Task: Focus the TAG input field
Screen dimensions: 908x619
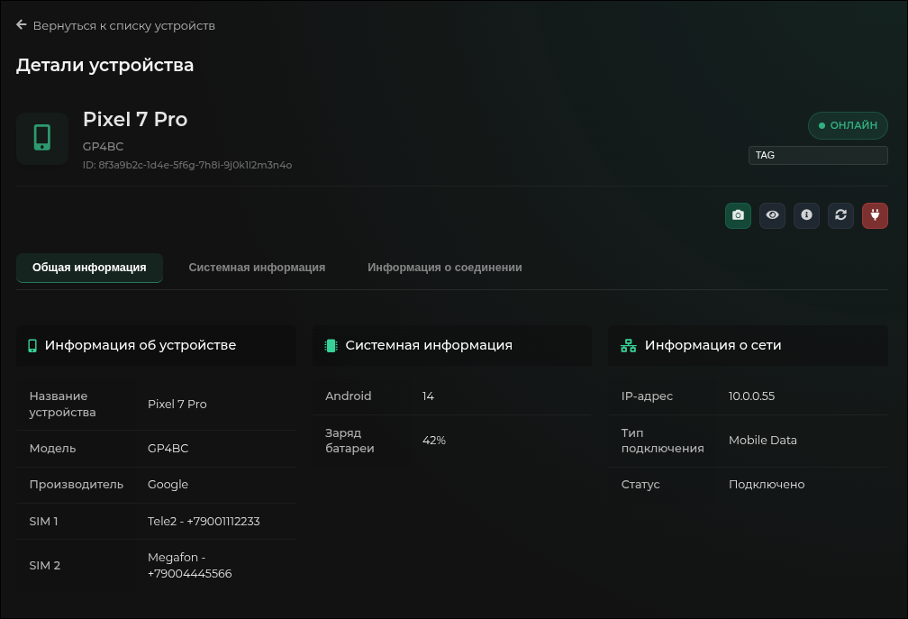Action: (817, 155)
